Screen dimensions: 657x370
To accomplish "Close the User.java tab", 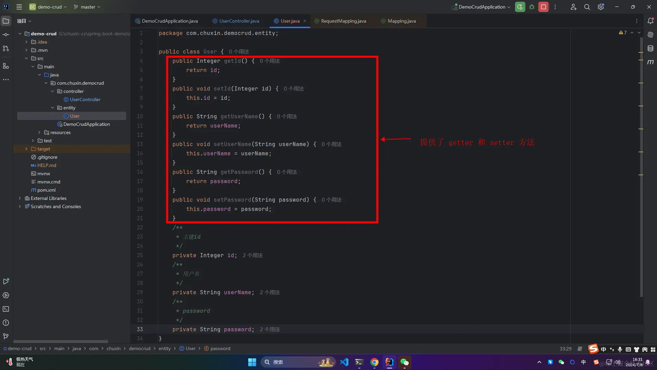I will (304, 21).
